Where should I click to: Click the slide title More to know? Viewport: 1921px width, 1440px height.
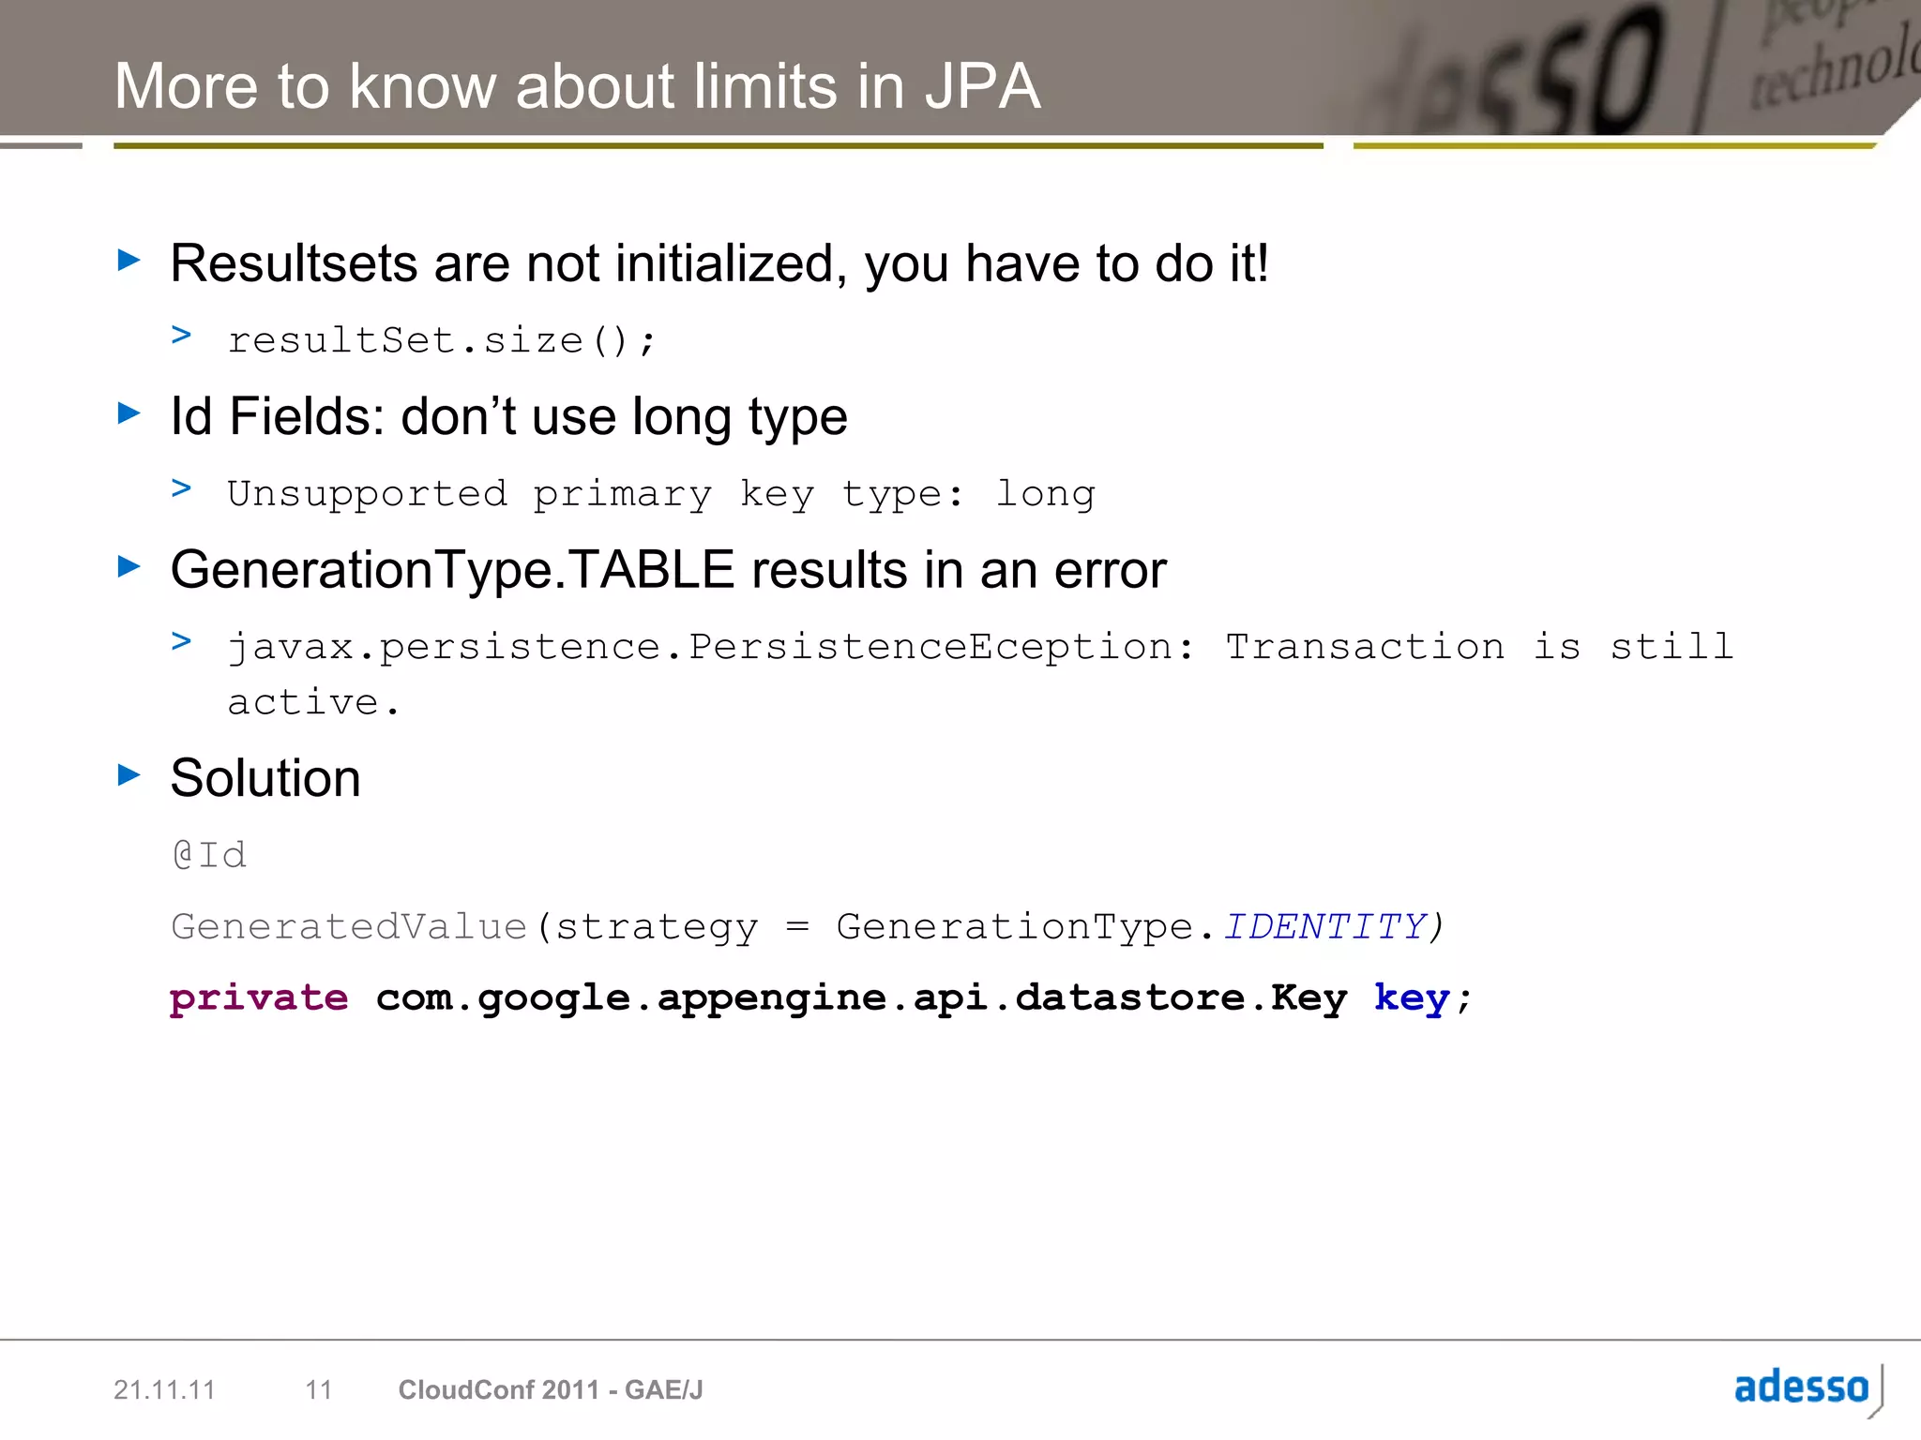point(577,86)
